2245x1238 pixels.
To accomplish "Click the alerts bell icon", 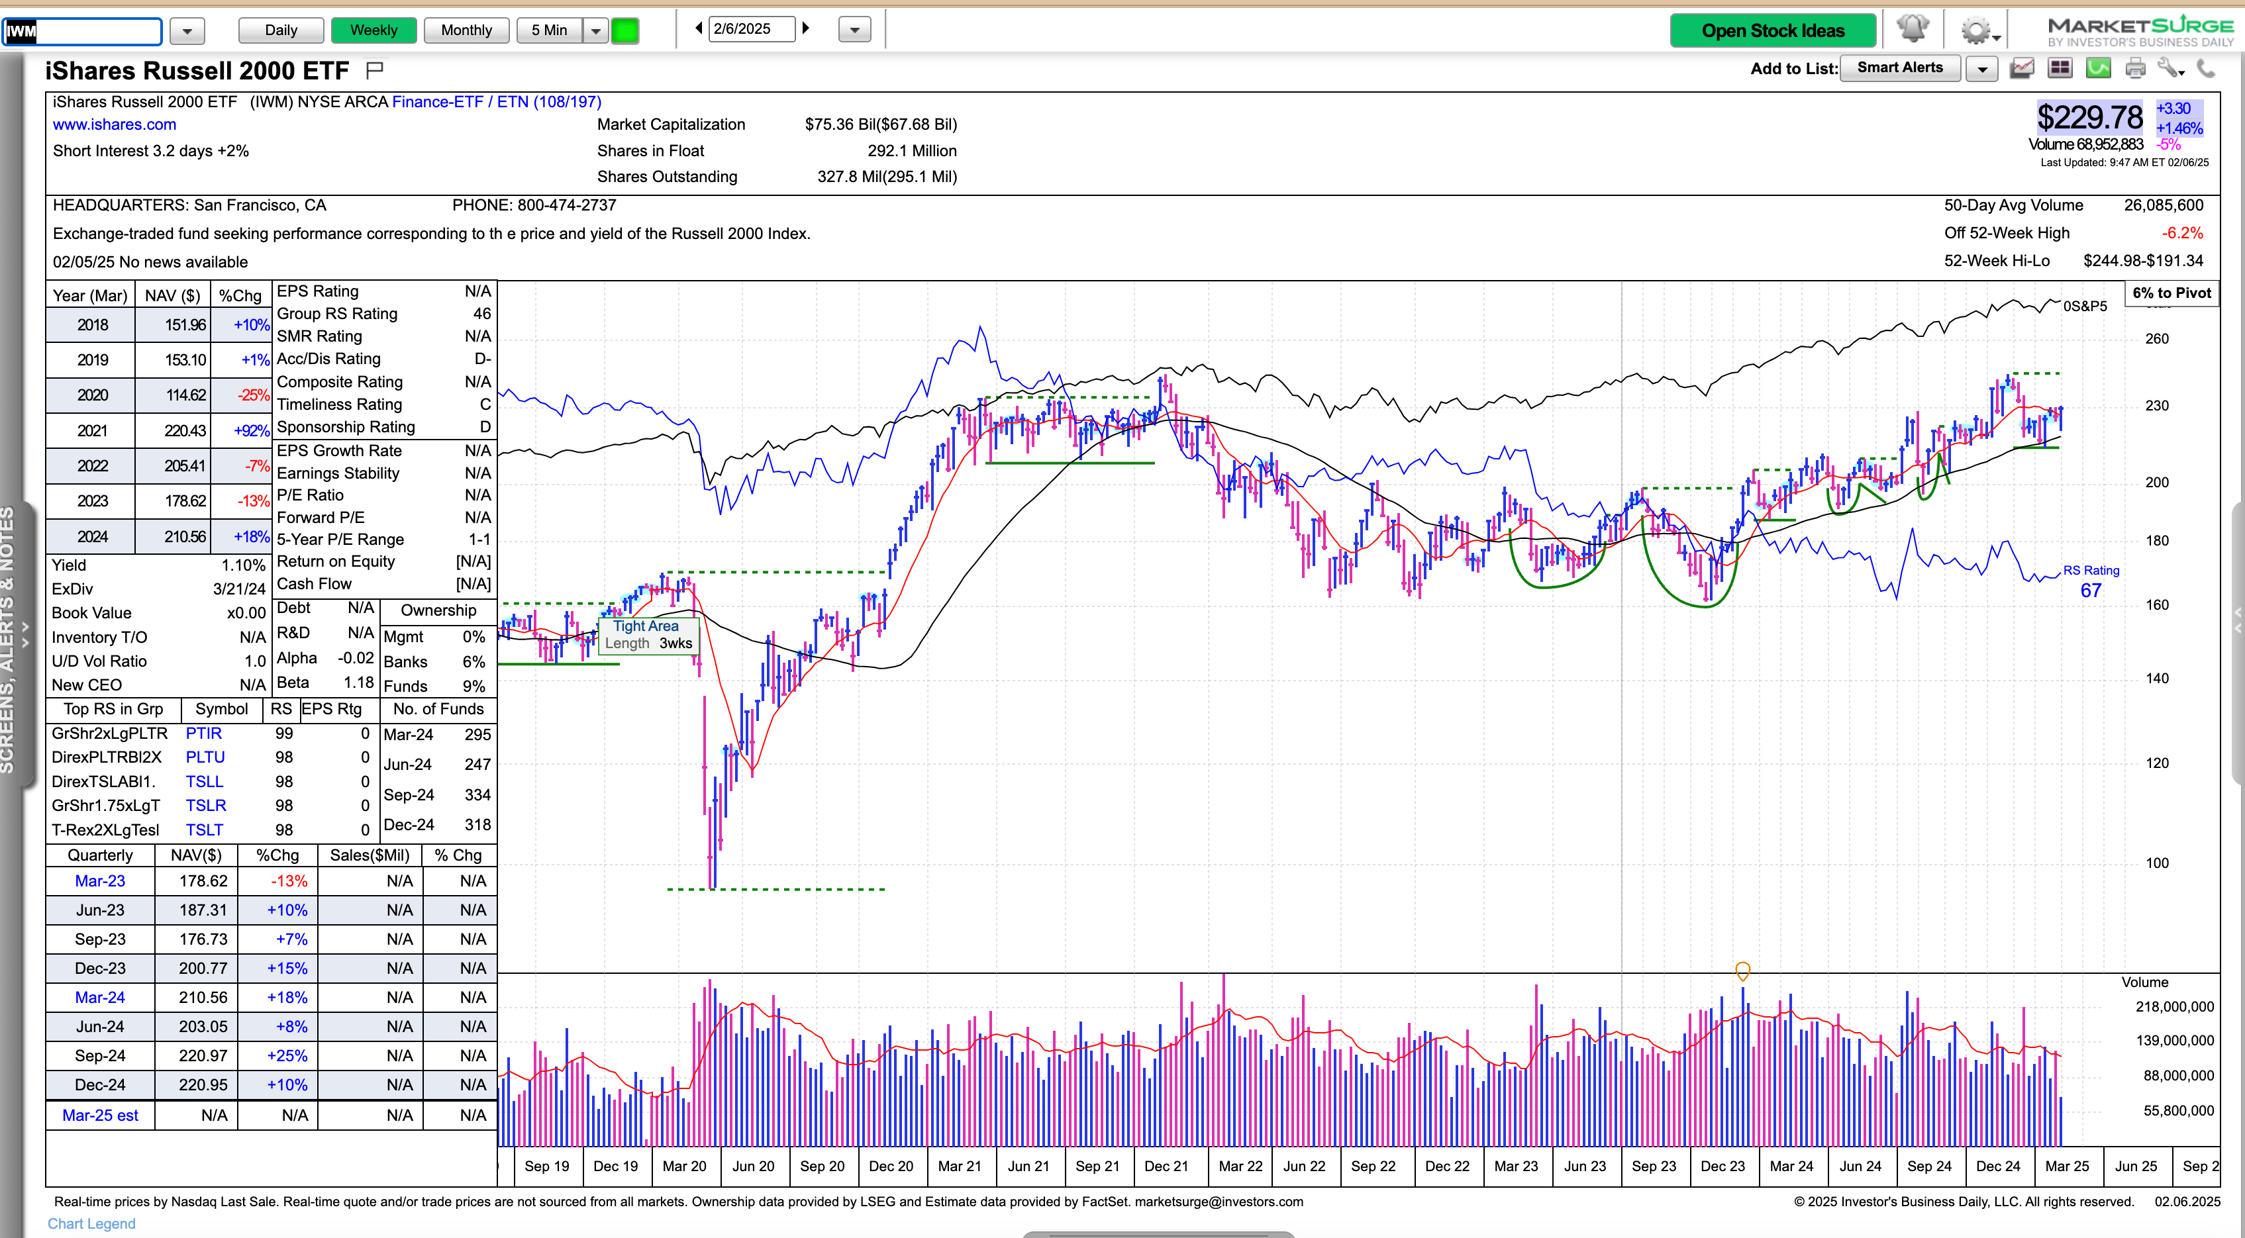I will click(x=1913, y=28).
